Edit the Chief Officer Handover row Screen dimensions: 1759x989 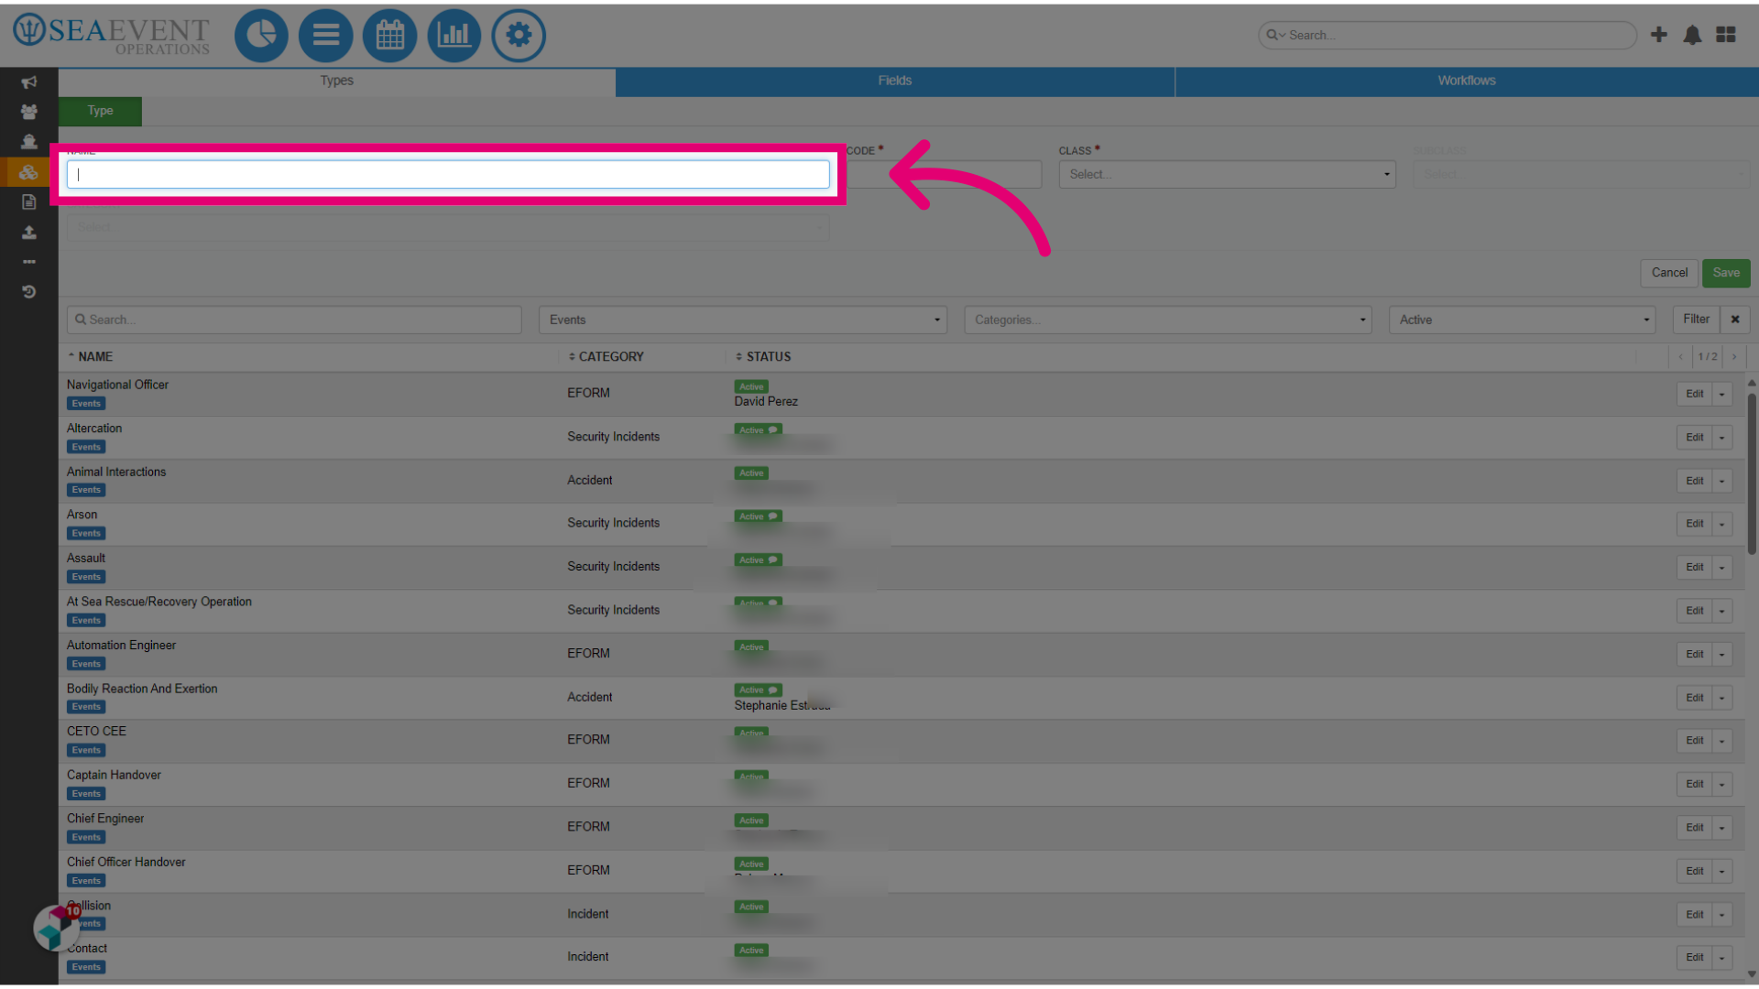tap(1694, 871)
